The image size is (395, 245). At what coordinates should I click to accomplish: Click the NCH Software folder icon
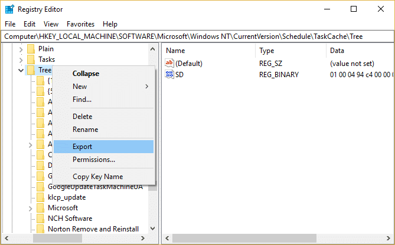(40, 218)
